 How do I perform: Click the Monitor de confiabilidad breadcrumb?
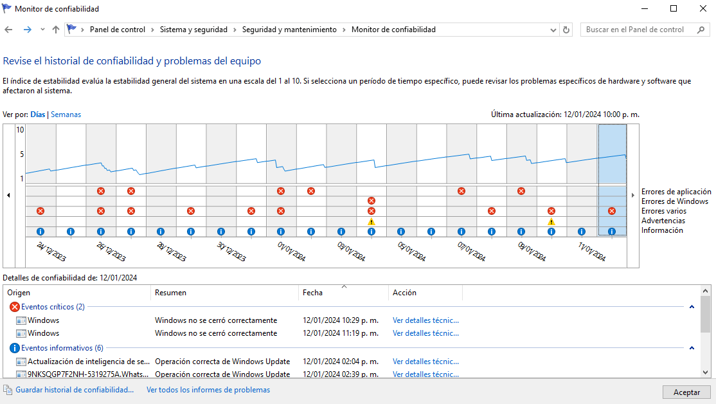(393, 30)
